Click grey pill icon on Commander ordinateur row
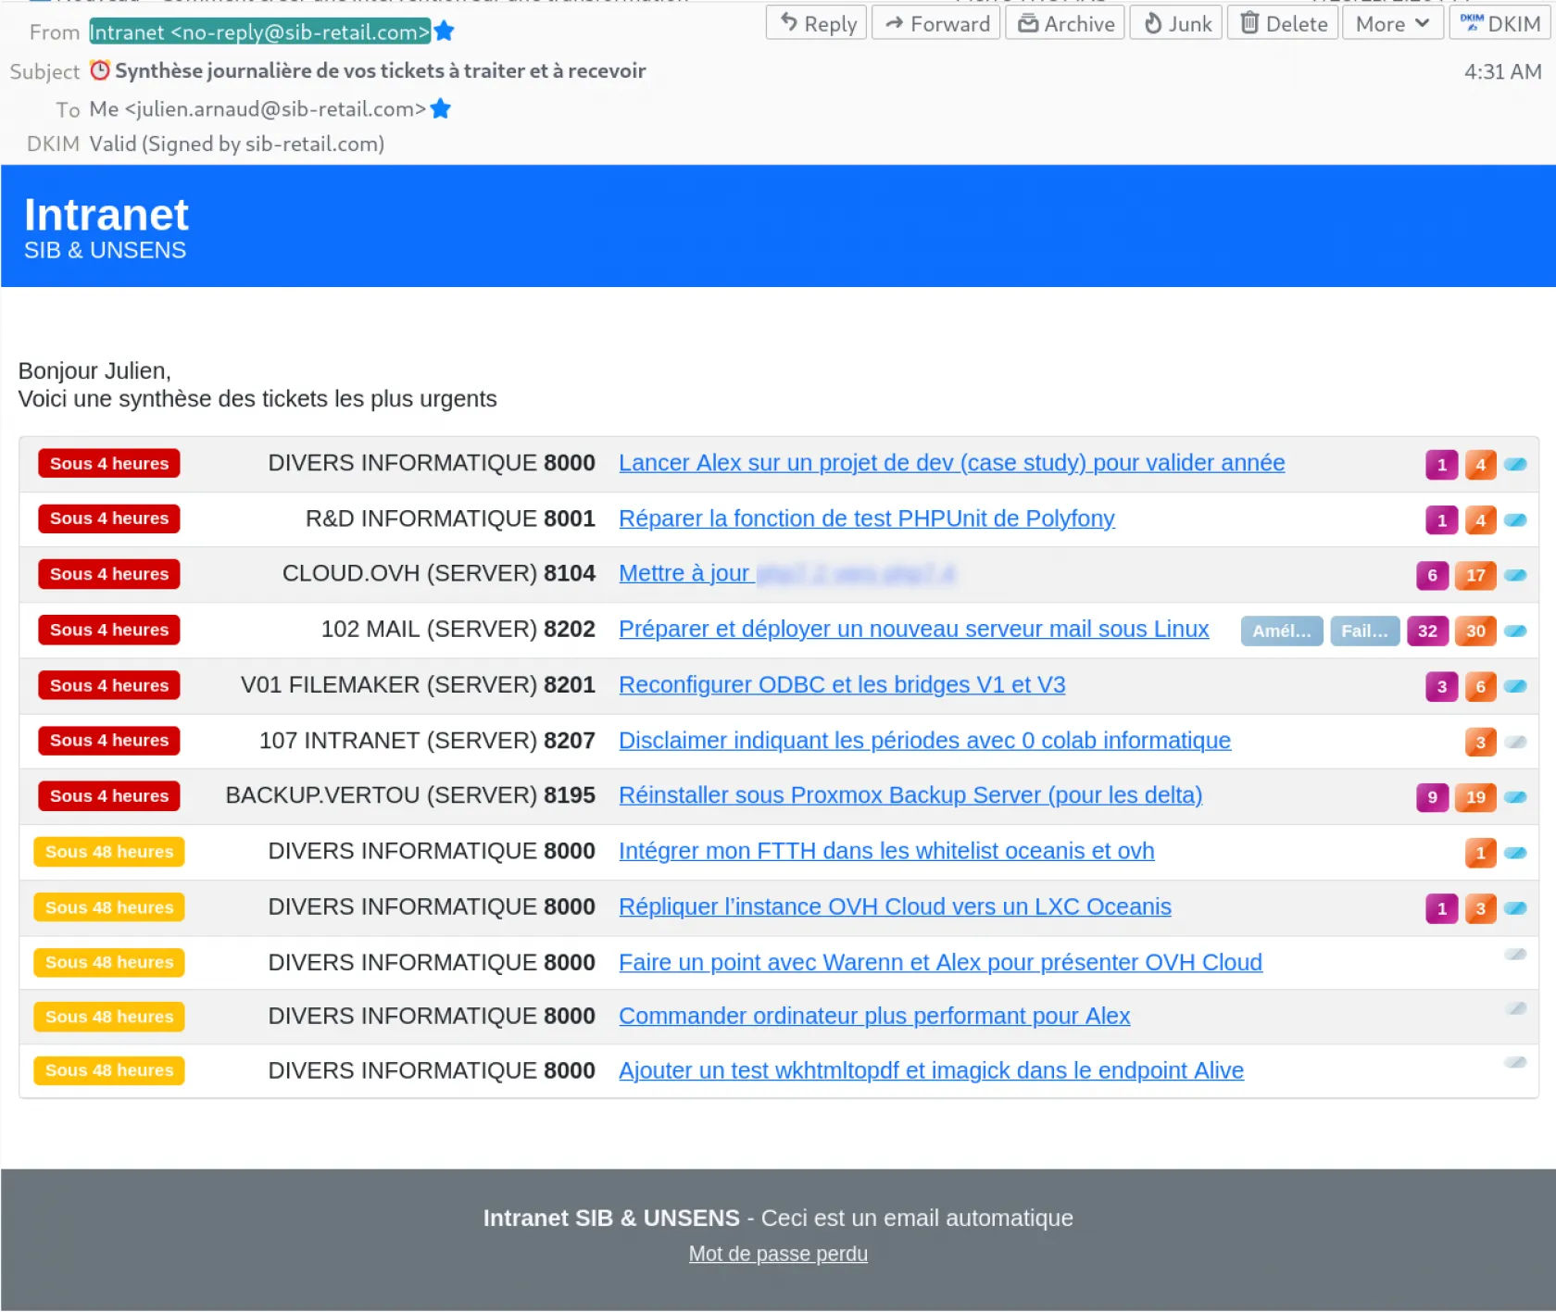 (1515, 1008)
